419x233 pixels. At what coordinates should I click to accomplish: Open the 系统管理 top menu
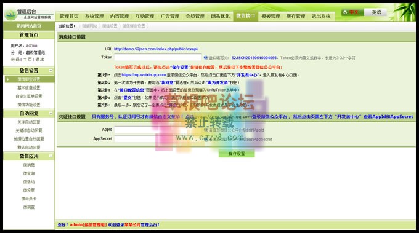click(94, 16)
